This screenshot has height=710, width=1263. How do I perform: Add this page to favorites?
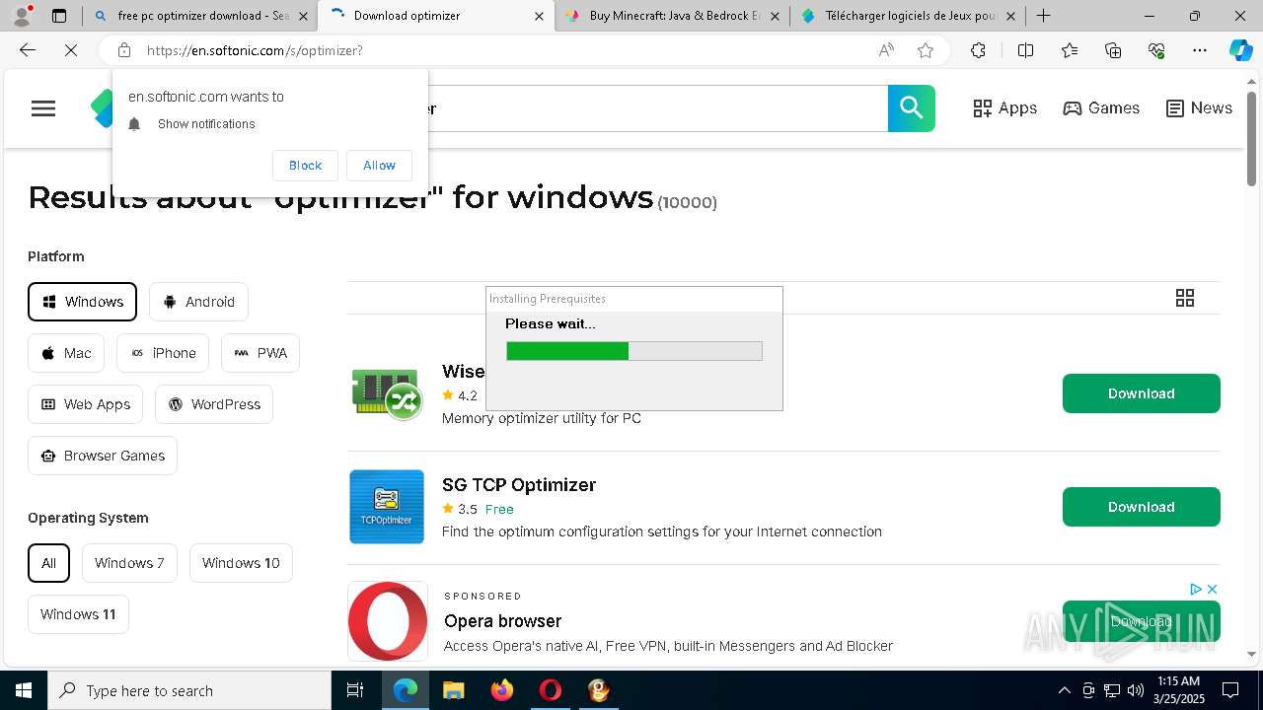click(926, 50)
